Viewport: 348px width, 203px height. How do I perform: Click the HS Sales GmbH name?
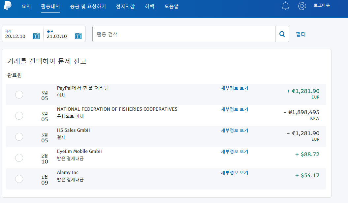click(x=74, y=130)
